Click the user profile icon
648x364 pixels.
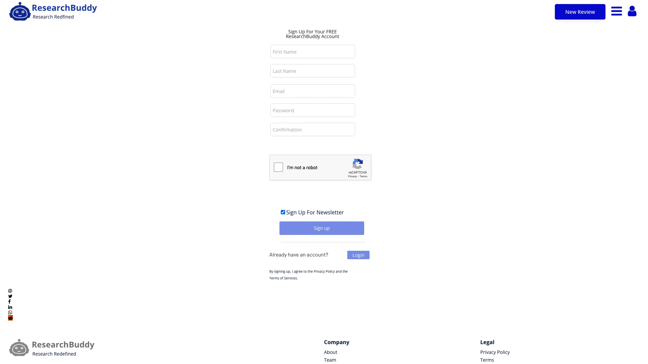(632, 11)
